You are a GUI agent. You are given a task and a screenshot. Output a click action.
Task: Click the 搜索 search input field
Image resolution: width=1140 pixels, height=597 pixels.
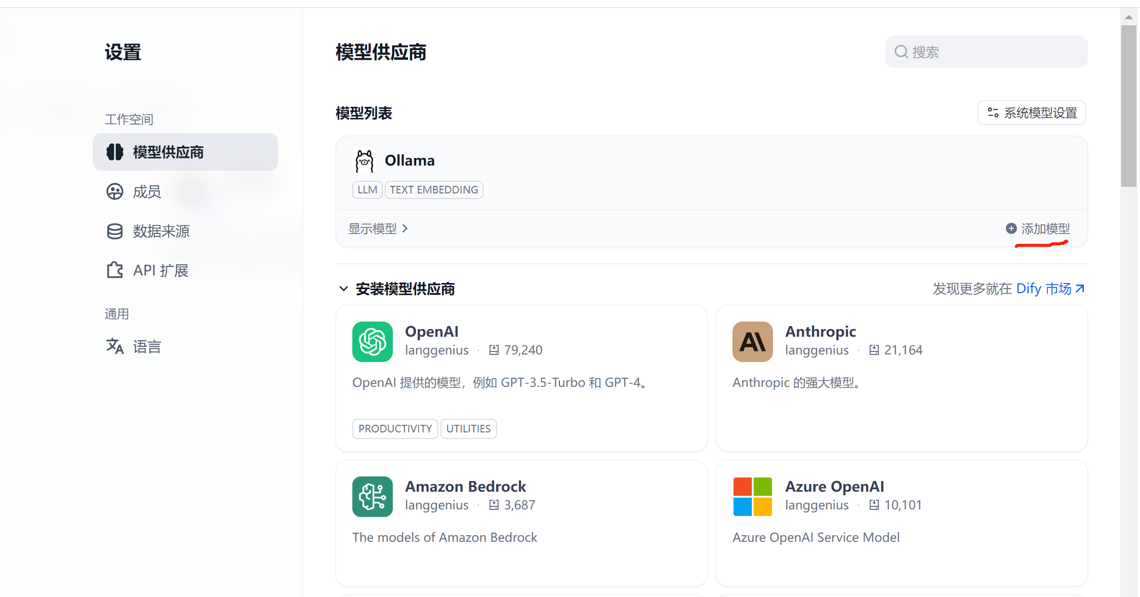992,52
